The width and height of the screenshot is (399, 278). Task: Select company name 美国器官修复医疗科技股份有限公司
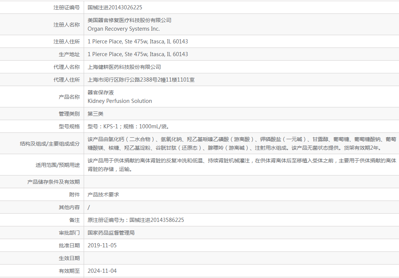pyautogui.click(x=130, y=20)
